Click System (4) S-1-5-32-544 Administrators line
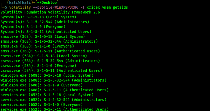 pos(45,22)
